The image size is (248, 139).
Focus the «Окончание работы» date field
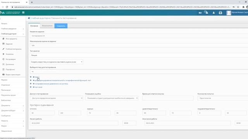tap(187, 123)
